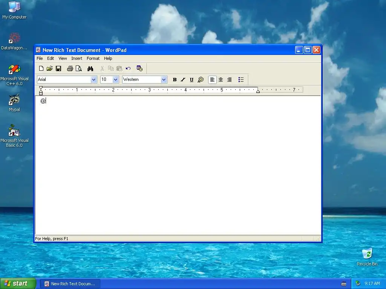Expand the Arial font name dropdown

[x=93, y=80]
